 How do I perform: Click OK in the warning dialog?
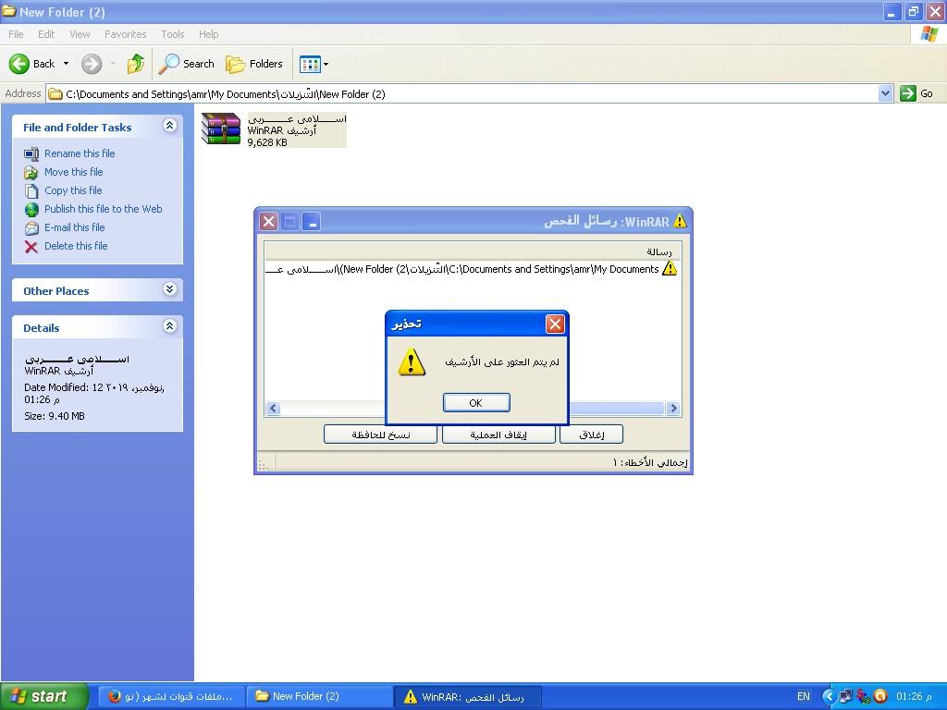tap(476, 403)
